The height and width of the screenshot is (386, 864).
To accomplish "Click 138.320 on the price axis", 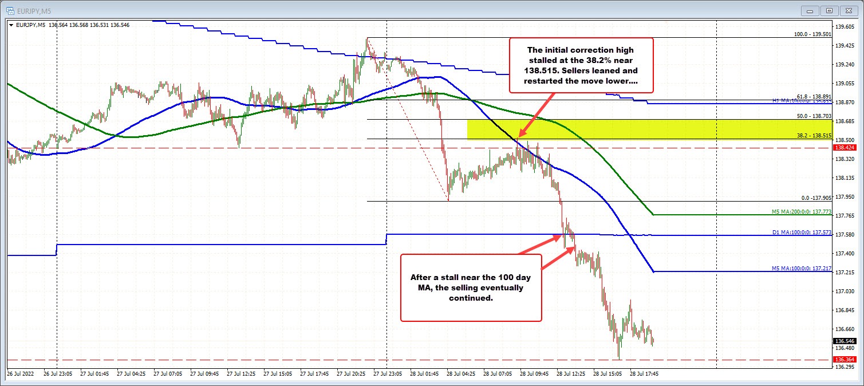I will coord(845,159).
